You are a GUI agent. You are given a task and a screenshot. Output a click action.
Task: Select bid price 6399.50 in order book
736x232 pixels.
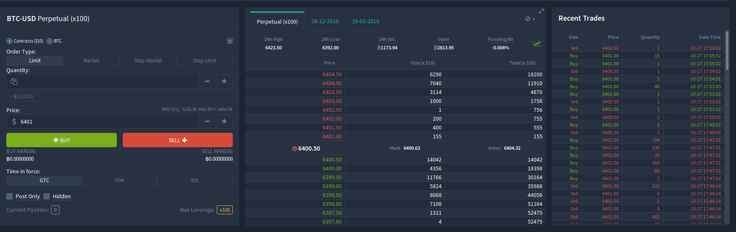tap(332, 178)
